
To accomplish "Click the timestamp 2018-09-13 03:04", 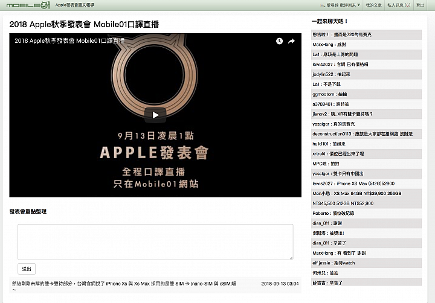I will 280,284.
